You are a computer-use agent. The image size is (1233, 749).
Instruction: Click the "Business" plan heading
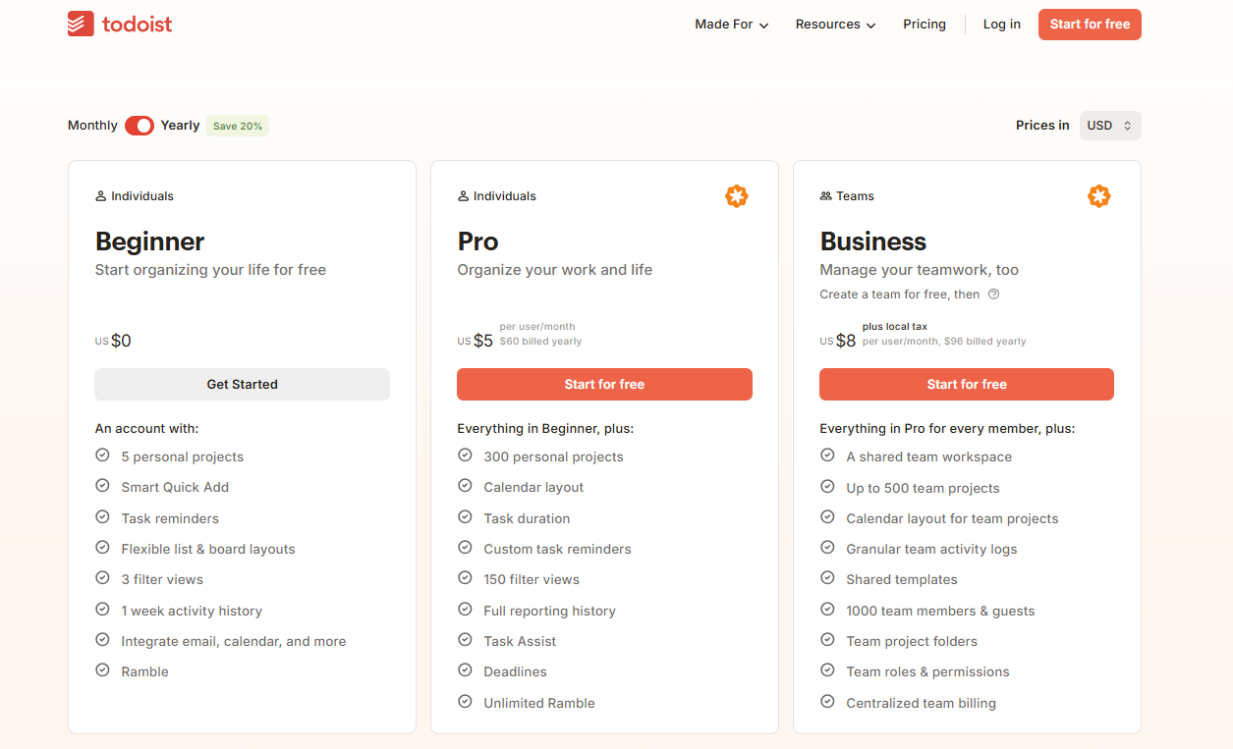coord(873,241)
